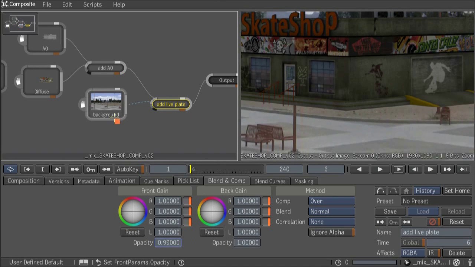The width and height of the screenshot is (475, 267).
Task: Go to previous keyframe on timeline bar
Action: point(75,169)
